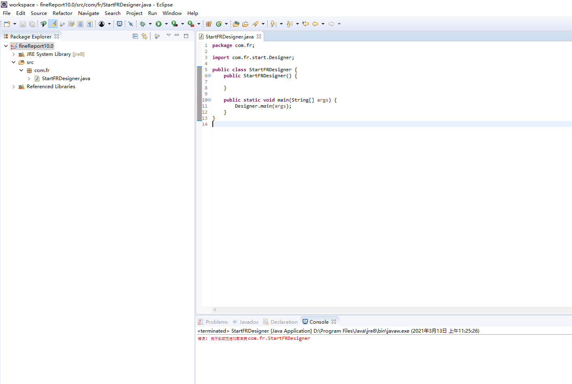Click the green Run button
The width and height of the screenshot is (572, 384).
(x=159, y=24)
